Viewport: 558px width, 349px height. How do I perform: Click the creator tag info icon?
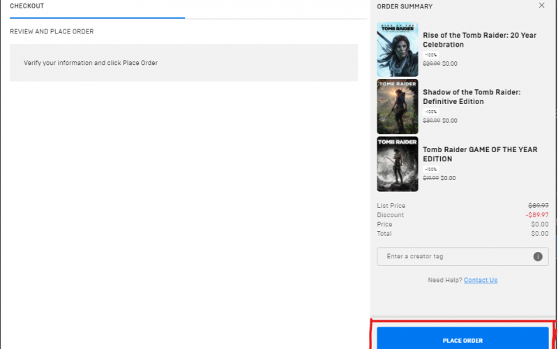tap(538, 256)
